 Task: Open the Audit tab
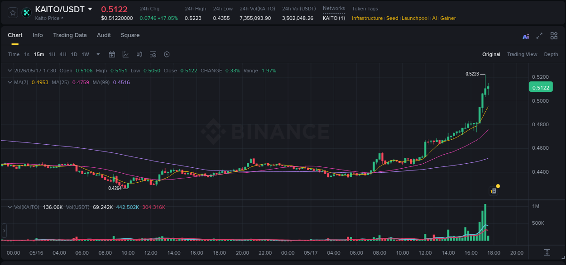tap(104, 35)
